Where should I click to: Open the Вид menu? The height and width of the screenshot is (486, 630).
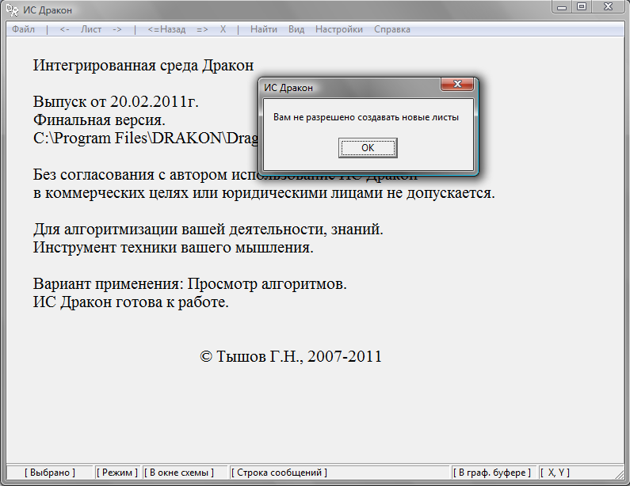[296, 29]
